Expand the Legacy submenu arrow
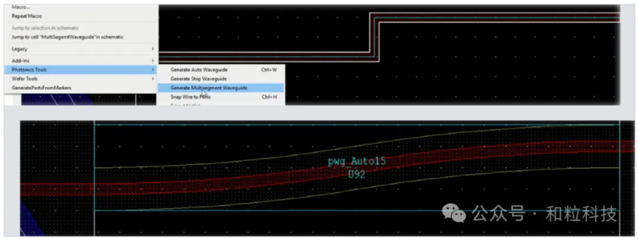This screenshot has width=638, height=239. click(x=153, y=49)
